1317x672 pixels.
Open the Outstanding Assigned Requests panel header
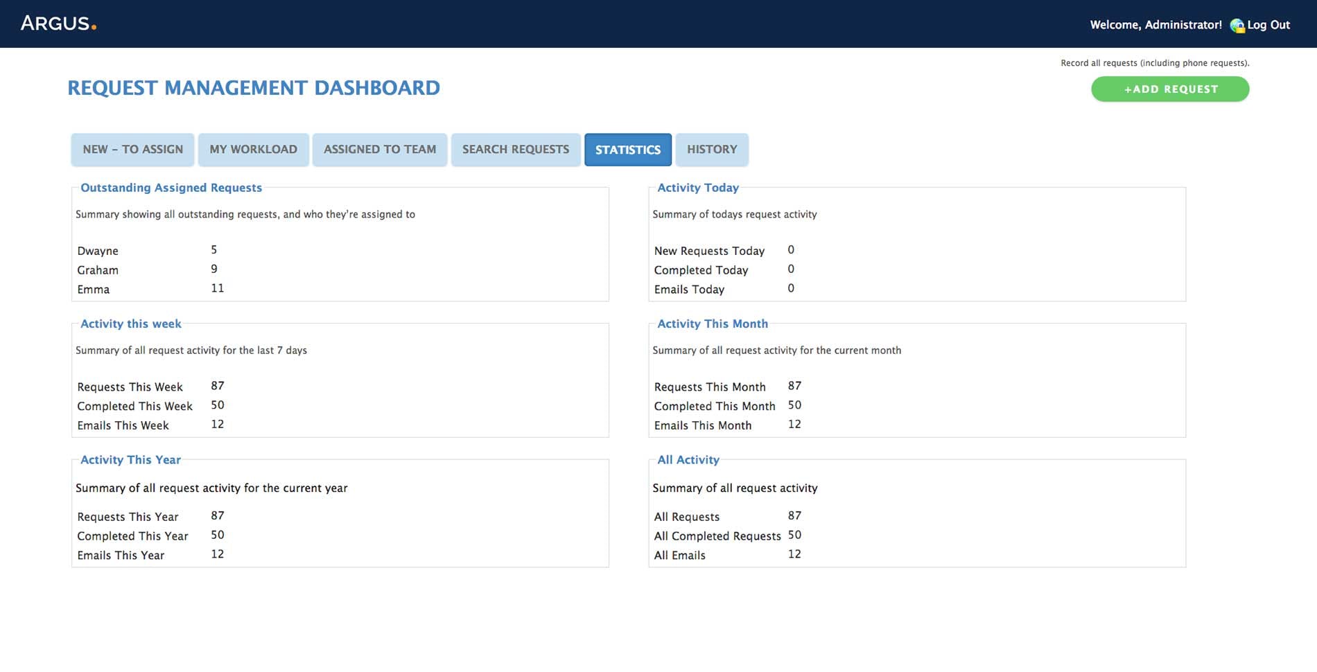click(171, 188)
